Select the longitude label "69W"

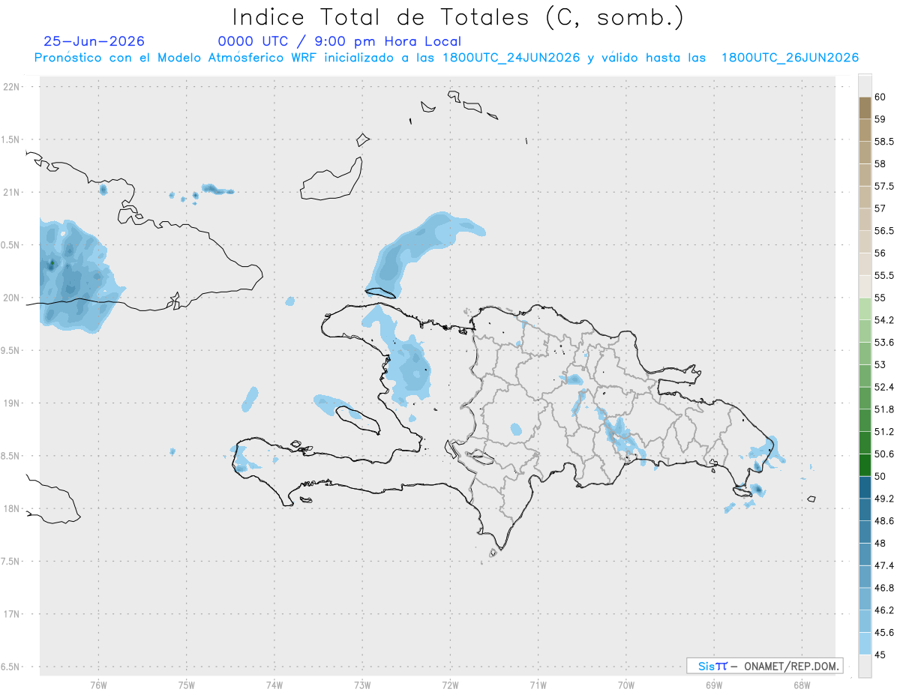coord(713,685)
